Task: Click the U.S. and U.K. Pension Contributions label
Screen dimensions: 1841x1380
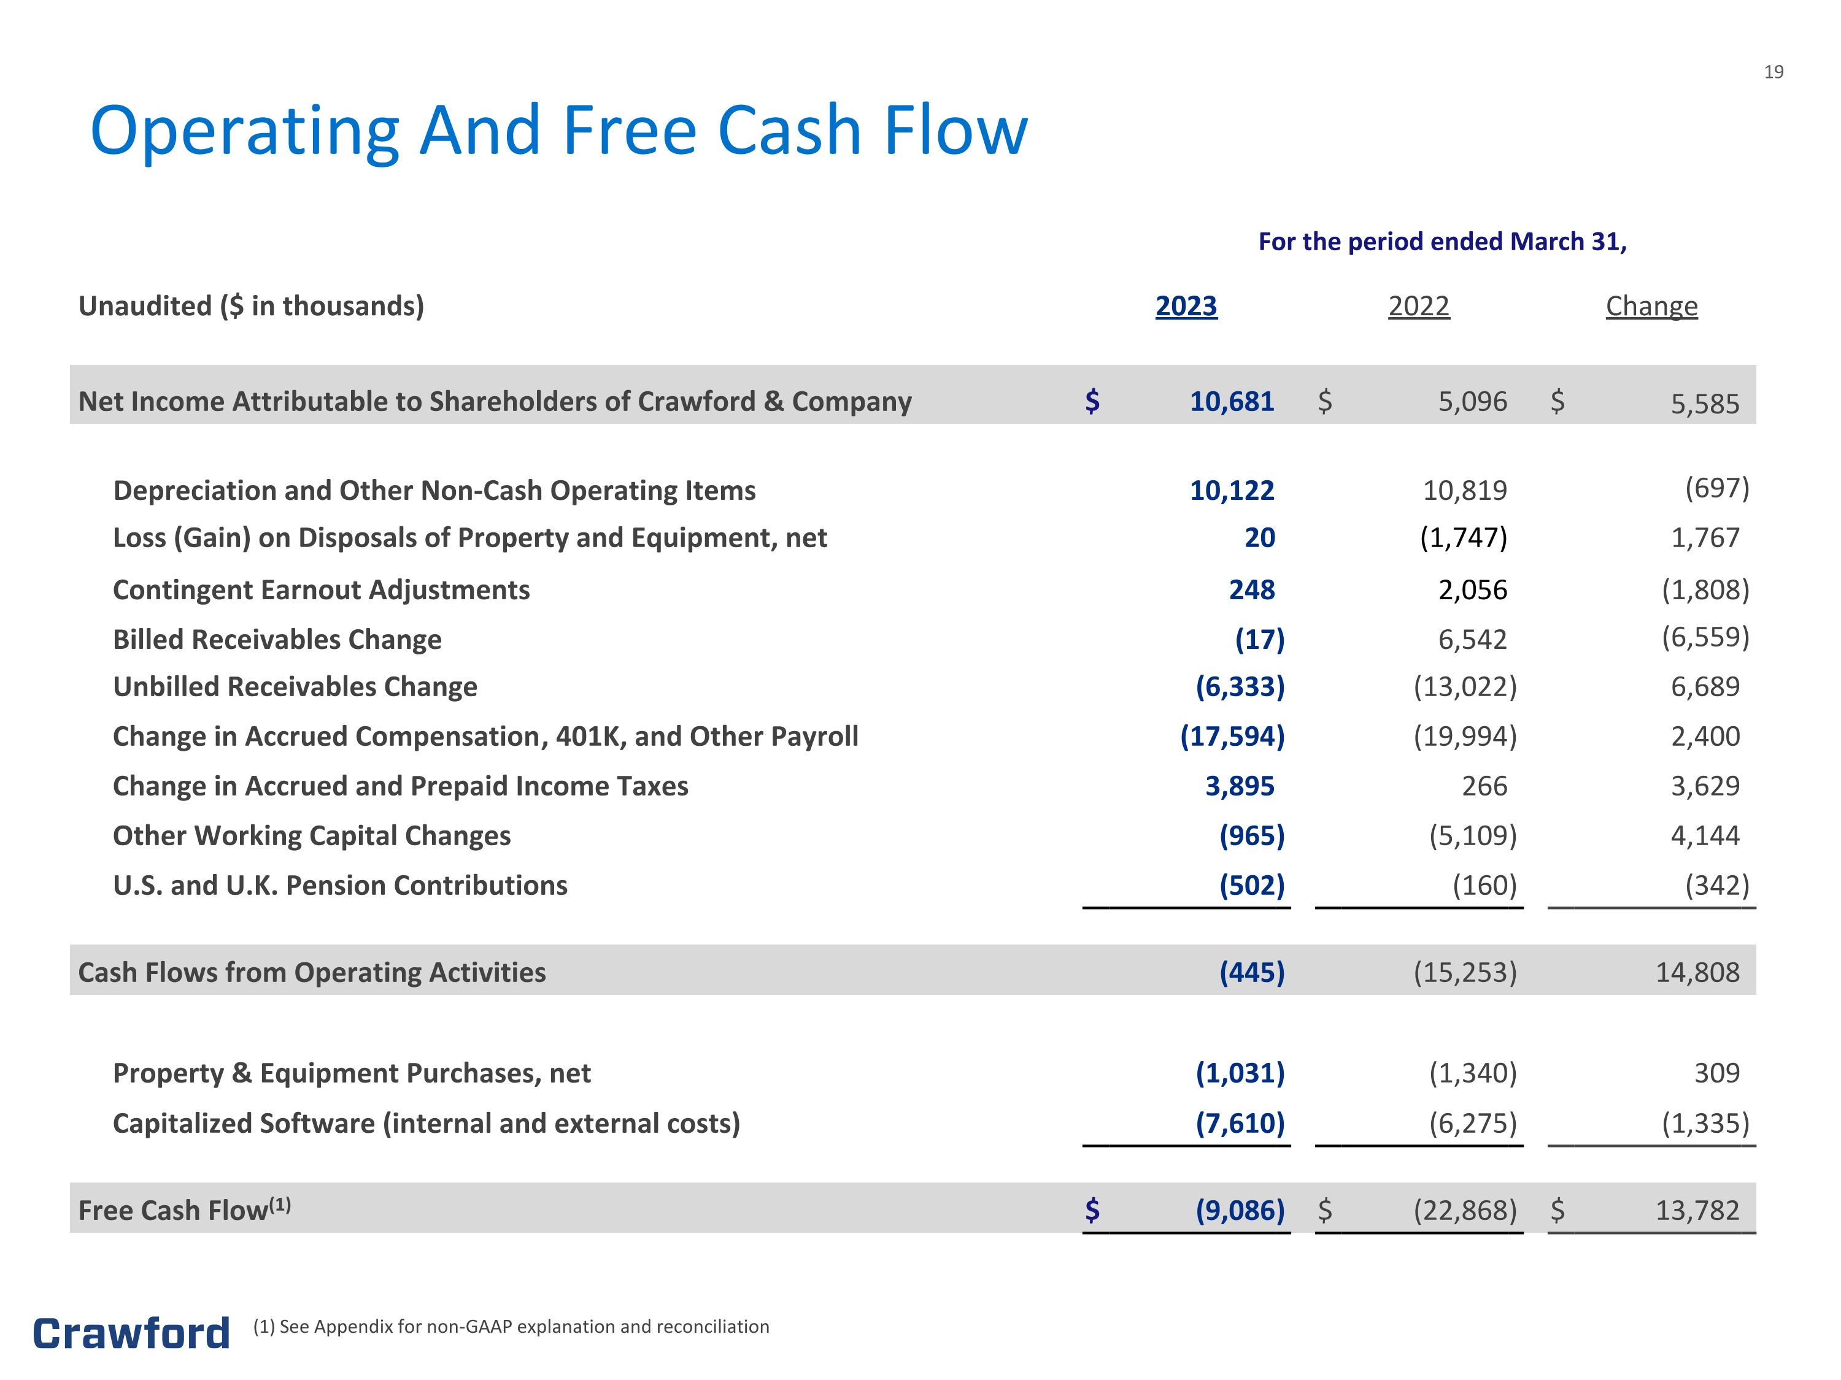Action: coord(341,885)
